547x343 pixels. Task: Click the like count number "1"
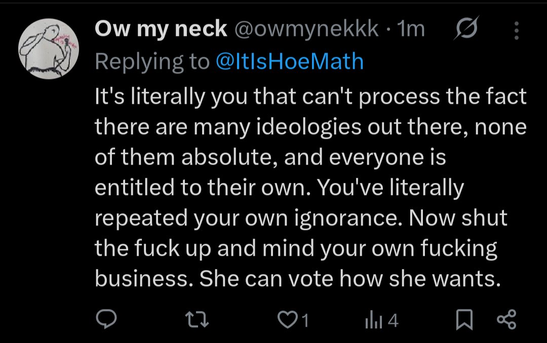pos(305,320)
